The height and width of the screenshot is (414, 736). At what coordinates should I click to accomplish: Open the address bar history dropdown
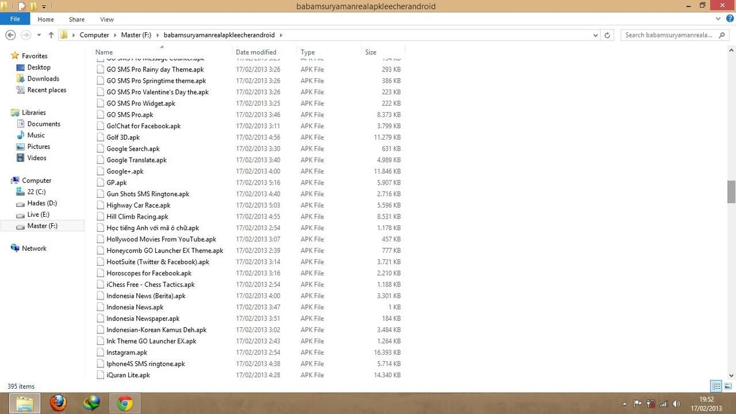click(x=595, y=35)
